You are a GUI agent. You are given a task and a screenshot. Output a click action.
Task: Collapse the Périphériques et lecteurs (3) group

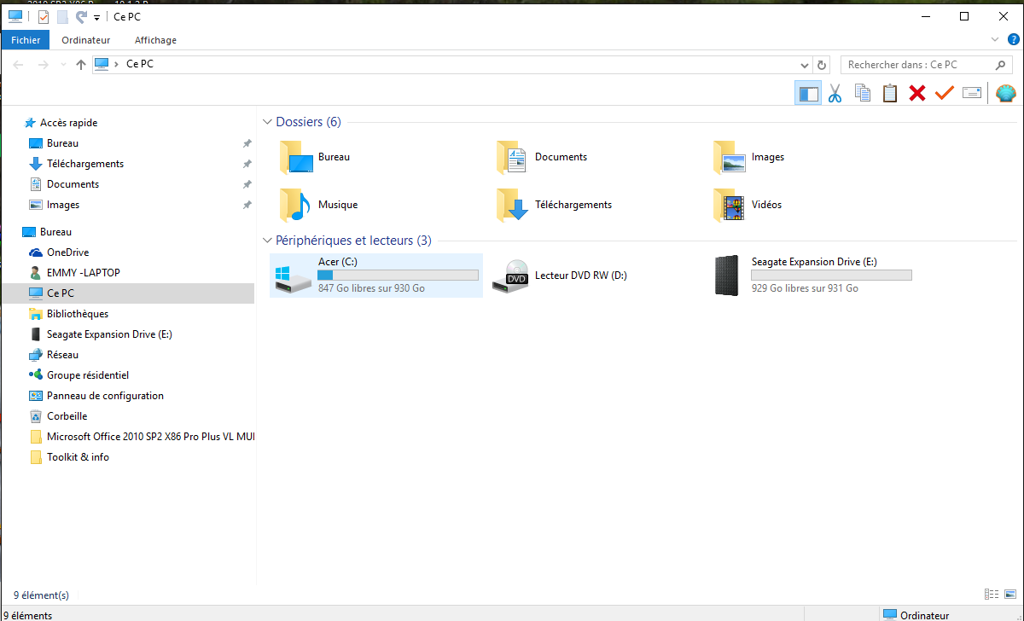(268, 241)
